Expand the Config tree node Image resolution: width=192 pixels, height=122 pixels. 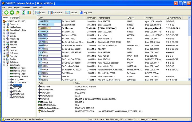4,59
